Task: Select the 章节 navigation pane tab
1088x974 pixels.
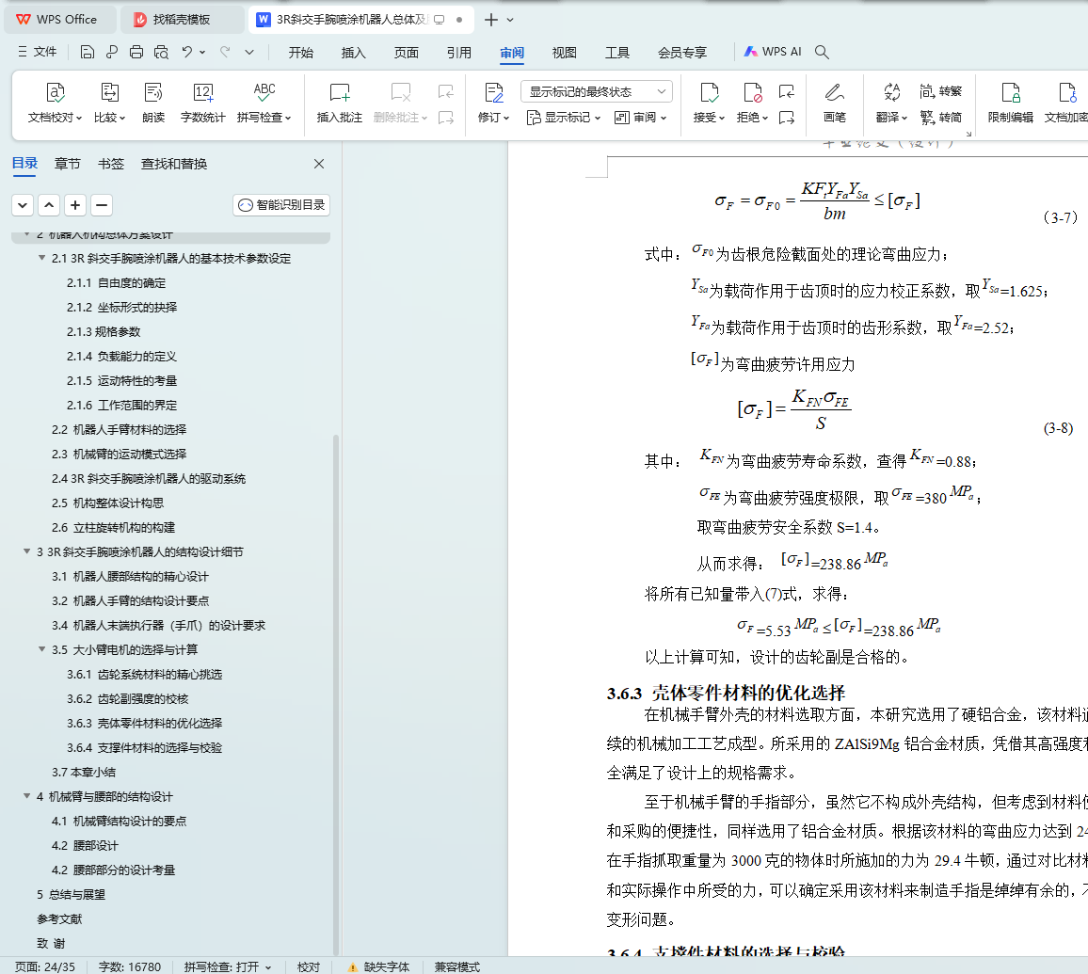Action: tap(68, 164)
